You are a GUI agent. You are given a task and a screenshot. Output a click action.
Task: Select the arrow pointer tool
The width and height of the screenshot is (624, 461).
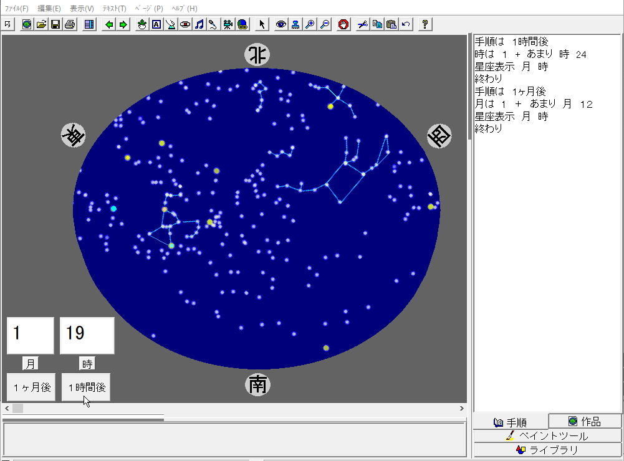pos(262,24)
